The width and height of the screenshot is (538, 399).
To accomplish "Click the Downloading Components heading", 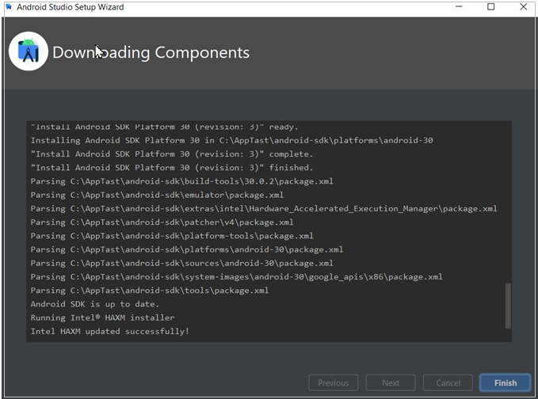I will 151,53.
